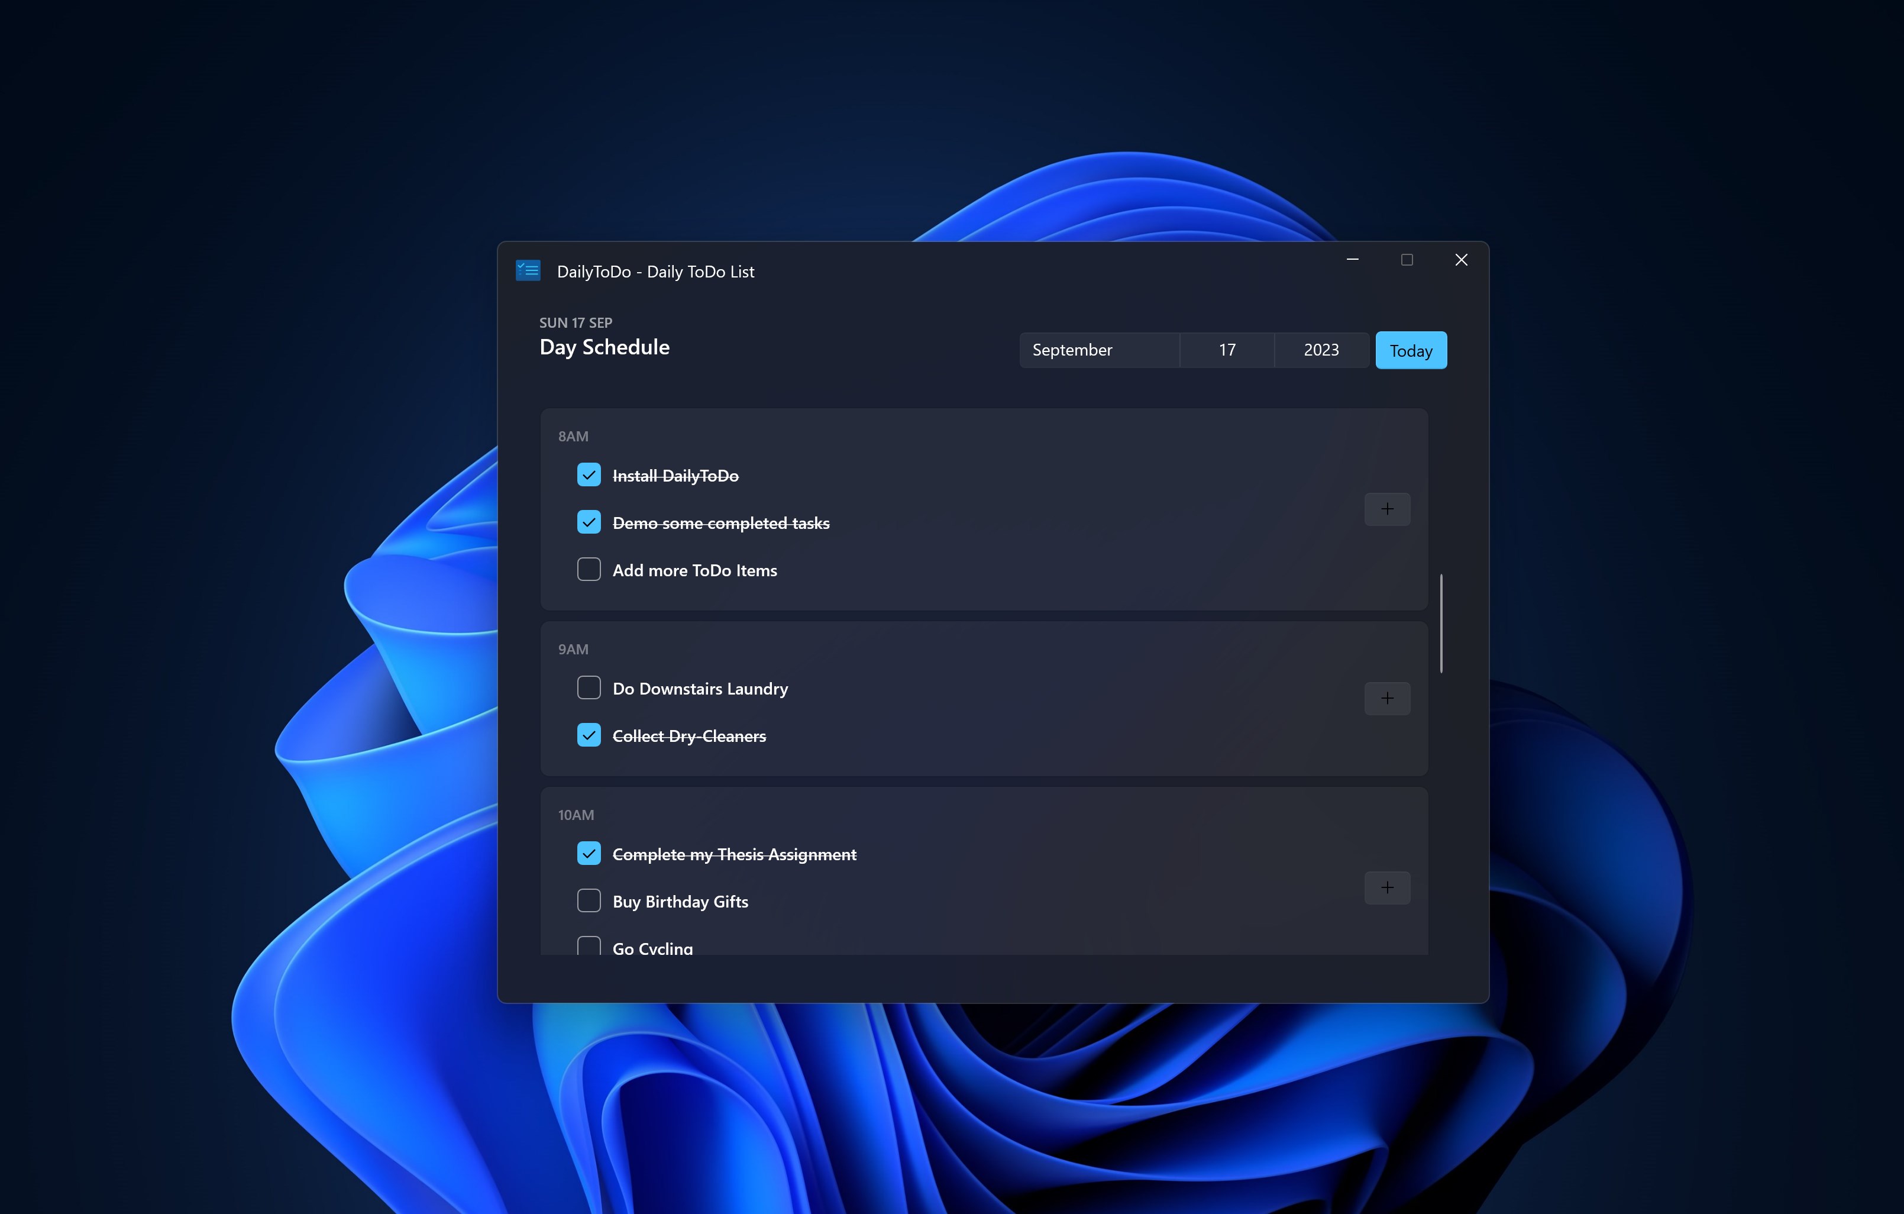The image size is (1904, 1214).
Task: Check off the Go Cycling task
Action: pyautogui.click(x=589, y=946)
